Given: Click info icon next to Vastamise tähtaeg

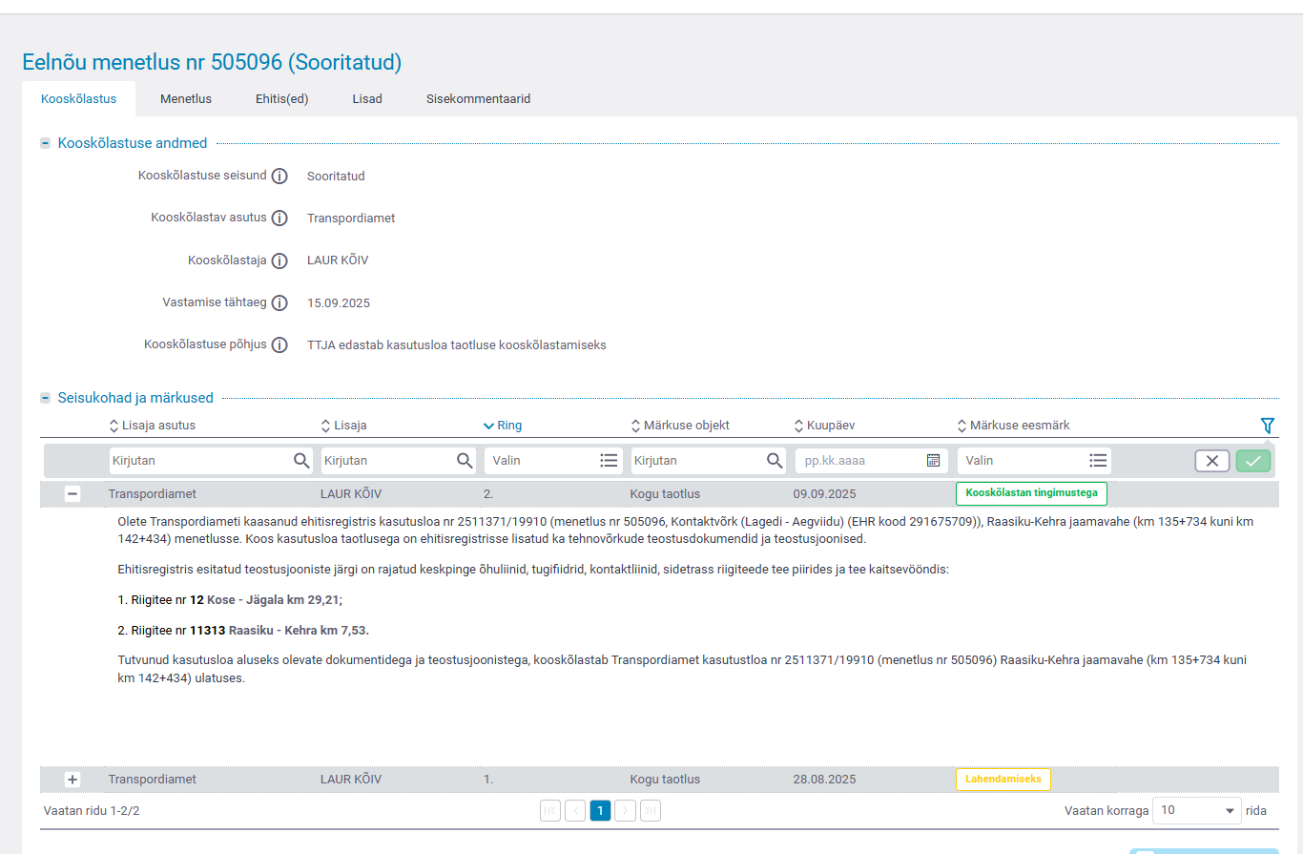Looking at the screenshot, I should click(279, 303).
